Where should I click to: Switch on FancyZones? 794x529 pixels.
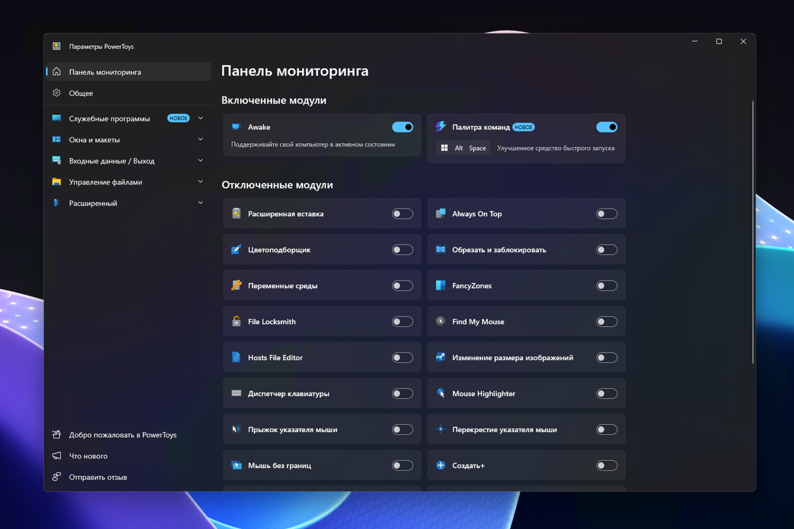607,286
